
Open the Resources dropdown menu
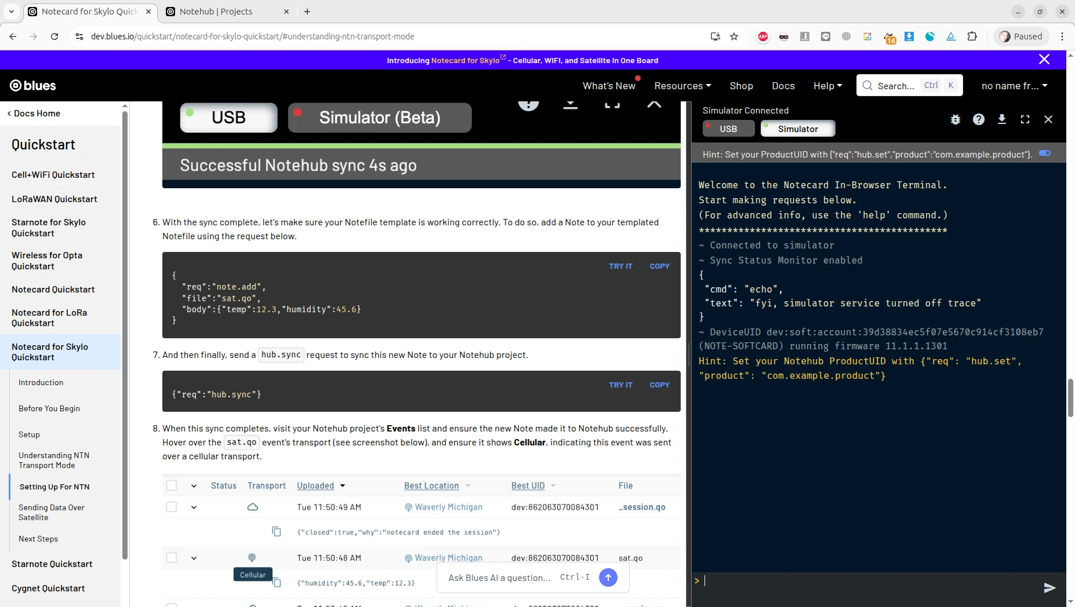click(x=682, y=86)
